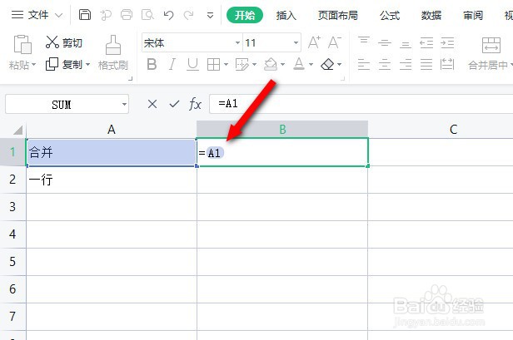Click the Undo arrow
The height and width of the screenshot is (340, 513).
pyautogui.click(x=168, y=15)
